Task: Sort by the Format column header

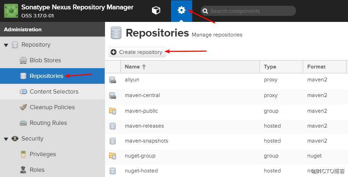Action: point(324,67)
